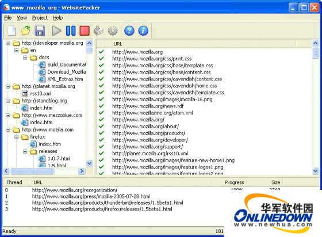Screen dimensions: 322x237
Task: Click the Save floppy disk icon
Action: (x=40, y=31)
